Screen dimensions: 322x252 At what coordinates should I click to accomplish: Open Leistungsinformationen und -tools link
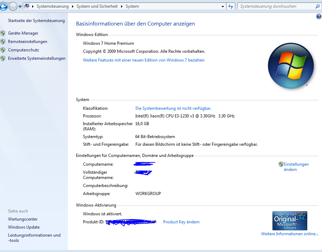tap(34, 238)
